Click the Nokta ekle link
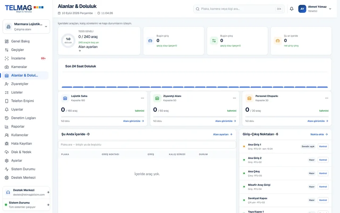 319,134
